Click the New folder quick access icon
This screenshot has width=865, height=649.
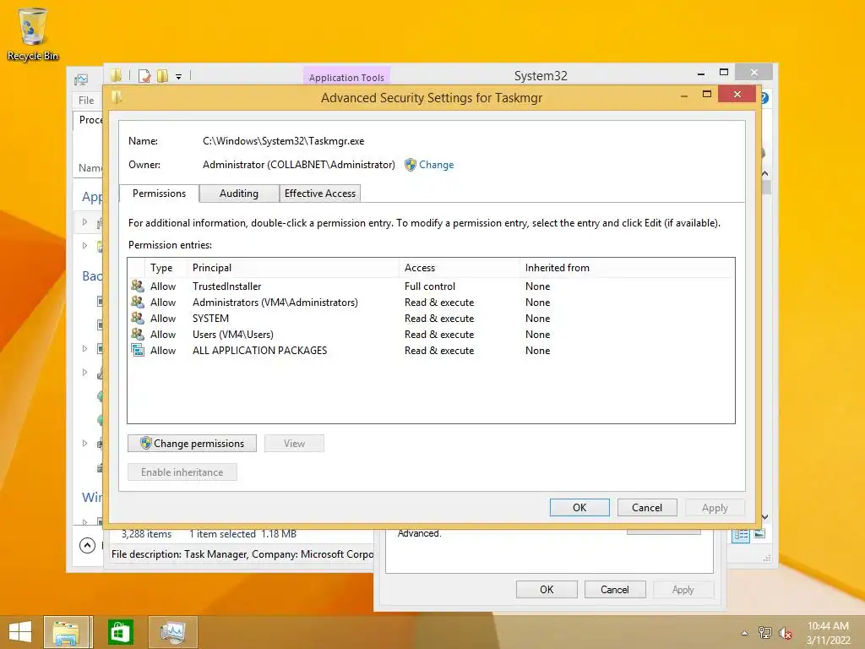click(162, 76)
